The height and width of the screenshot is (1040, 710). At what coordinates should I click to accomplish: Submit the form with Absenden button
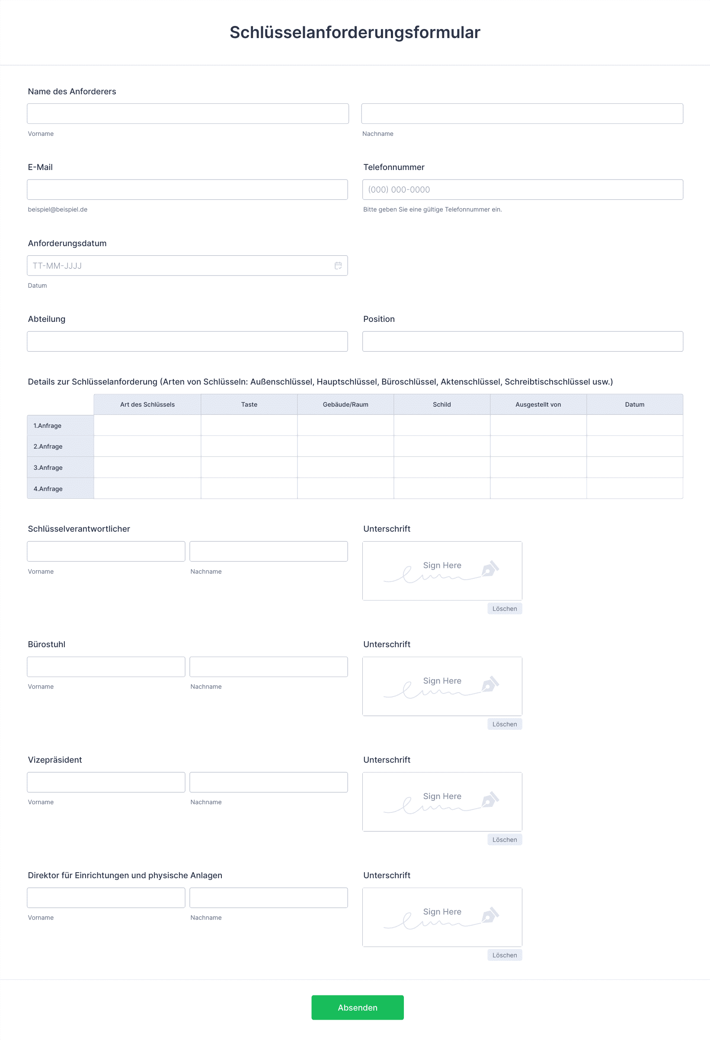click(357, 1007)
